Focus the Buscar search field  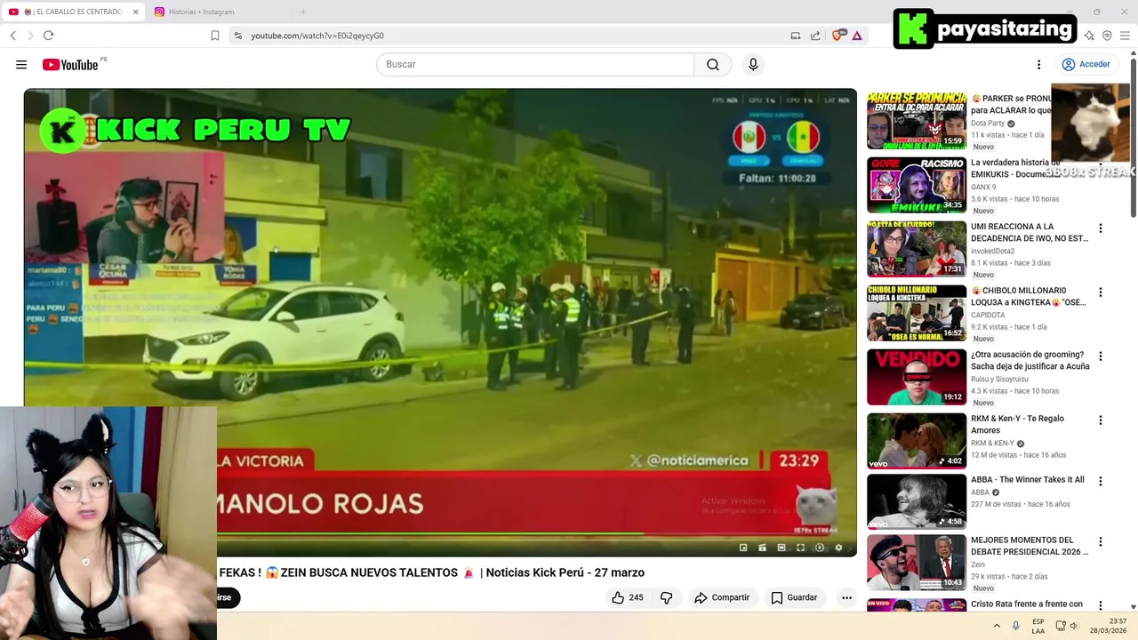coord(535,65)
